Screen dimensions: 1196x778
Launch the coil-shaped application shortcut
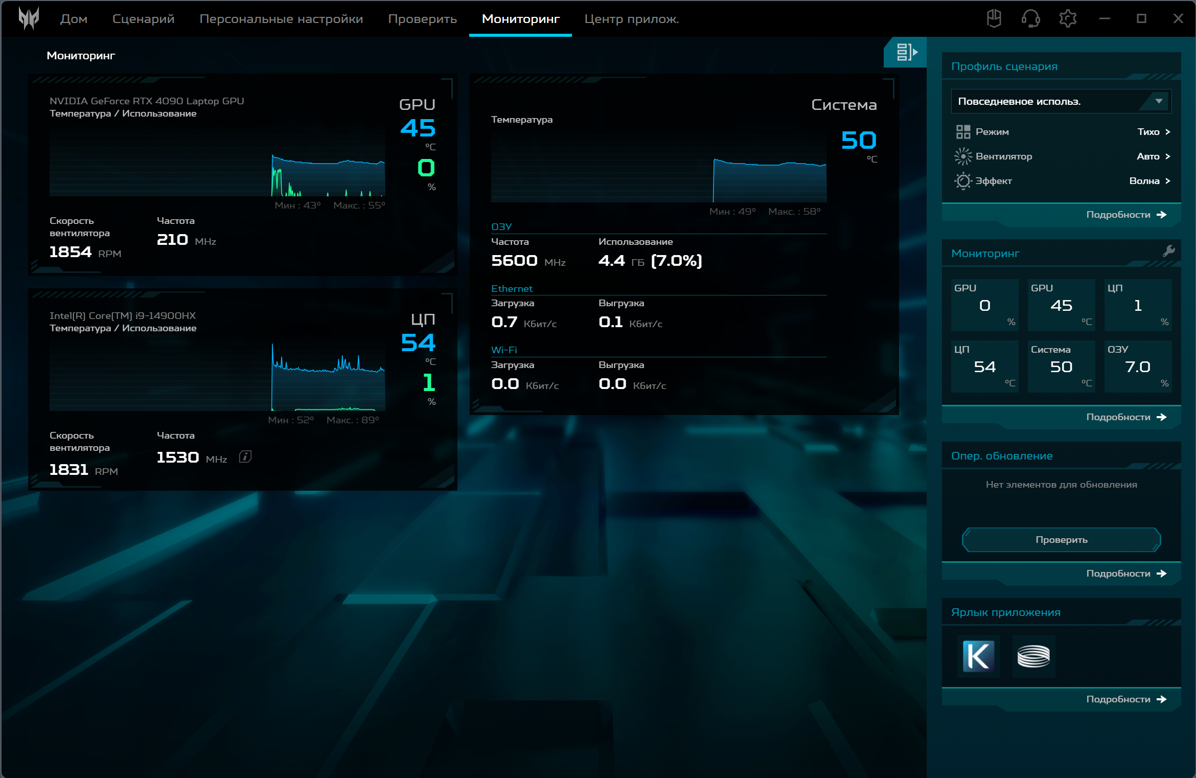pyautogui.click(x=1033, y=656)
